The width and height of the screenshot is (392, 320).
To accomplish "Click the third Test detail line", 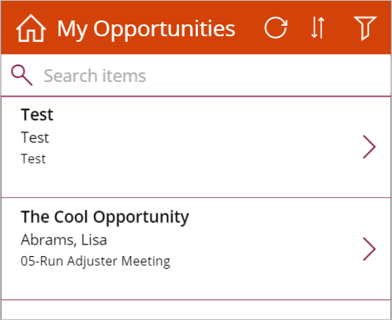I will (x=33, y=159).
